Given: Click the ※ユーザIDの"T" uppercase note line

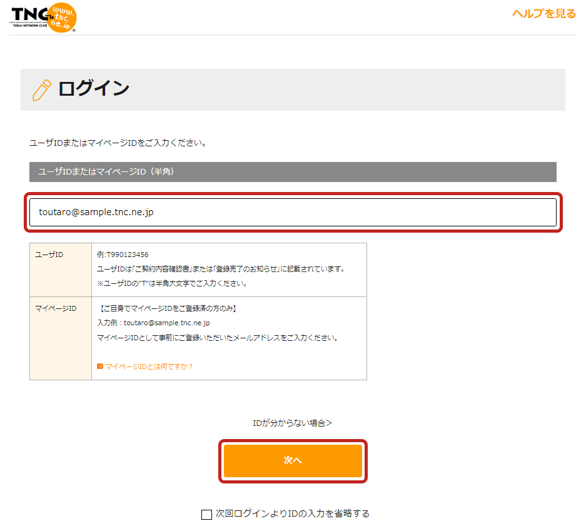Looking at the screenshot, I should tap(172, 283).
